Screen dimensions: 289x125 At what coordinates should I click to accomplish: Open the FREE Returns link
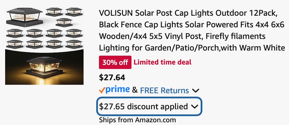click(164, 91)
